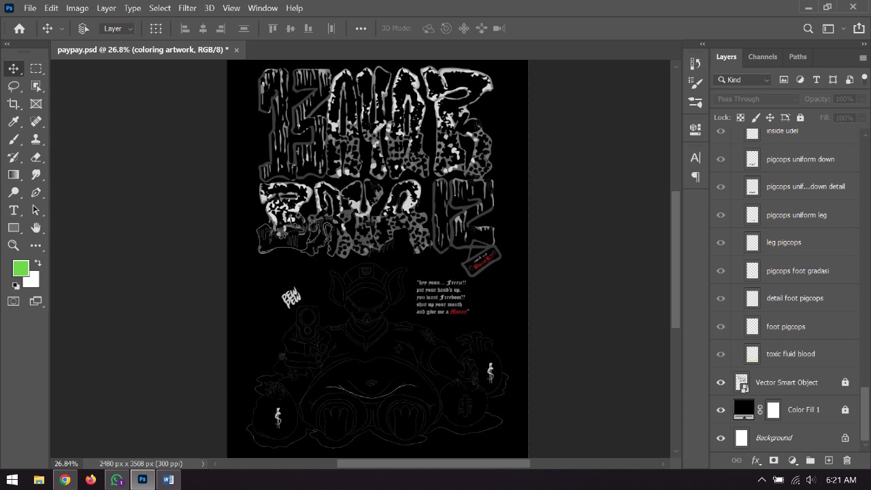This screenshot has height=490, width=871.
Task: Switch to the Channels tab
Action: (762, 57)
